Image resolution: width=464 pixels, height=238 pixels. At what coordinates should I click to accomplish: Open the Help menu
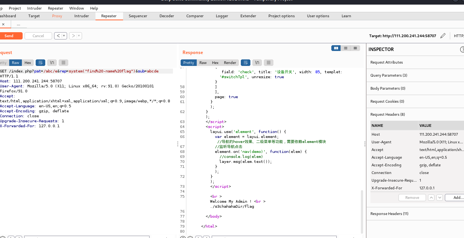(94, 8)
